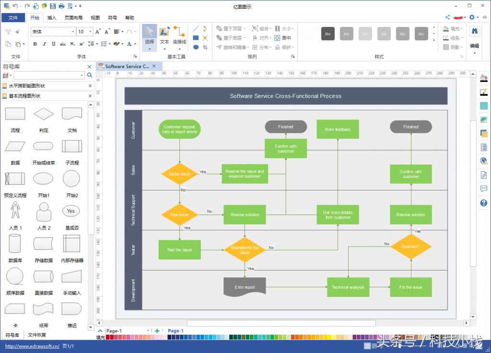Click the search magnifier in 符号库 panel

tap(89, 75)
